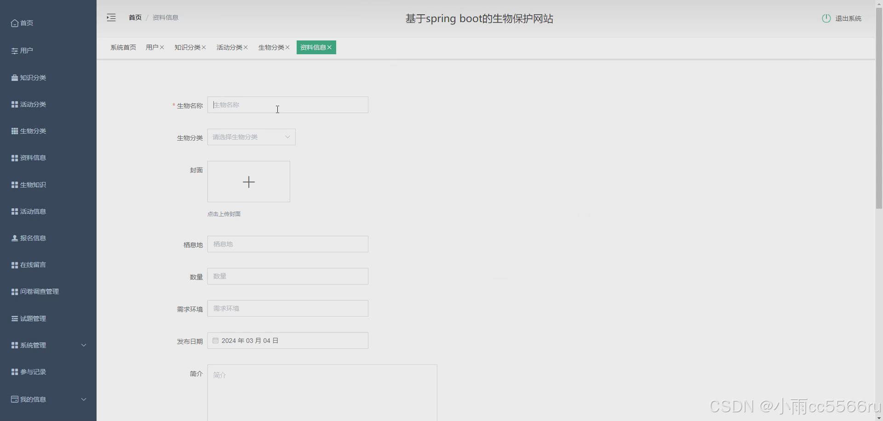The image size is (883, 421).
Task: Click the 试题管理 list icon in the sidebar
Action: [15, 319]
